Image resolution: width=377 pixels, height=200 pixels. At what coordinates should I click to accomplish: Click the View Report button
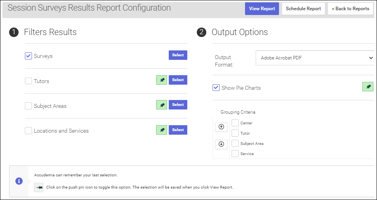pyautogui.click(x=262, y=9)
